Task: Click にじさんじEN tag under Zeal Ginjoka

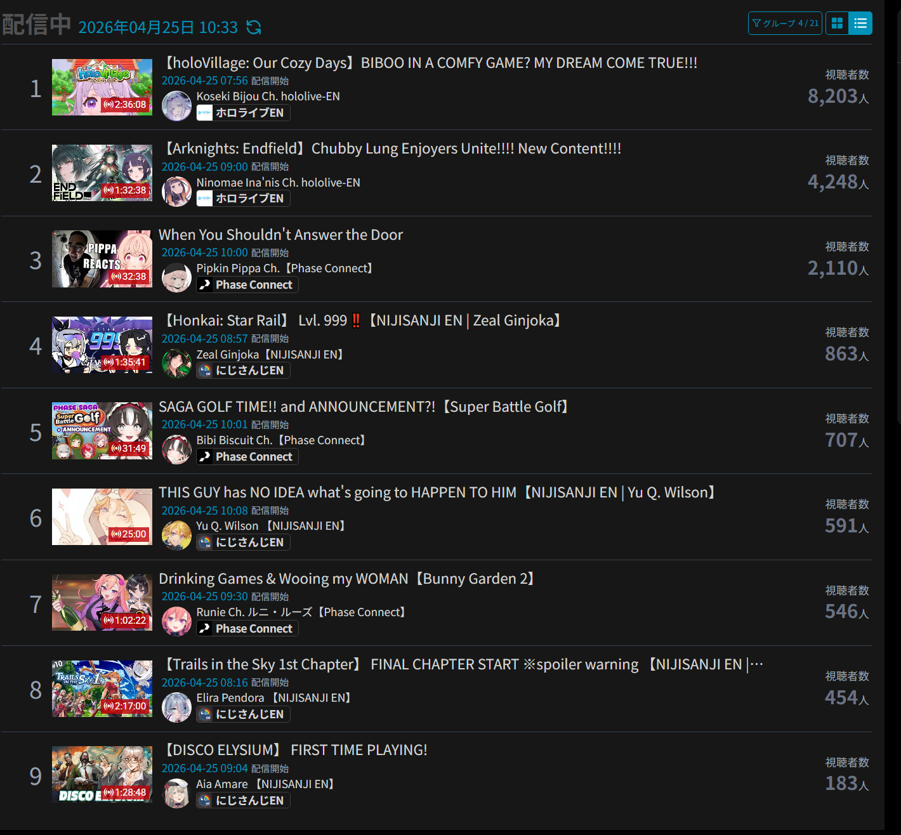Action: pos(243,371)
